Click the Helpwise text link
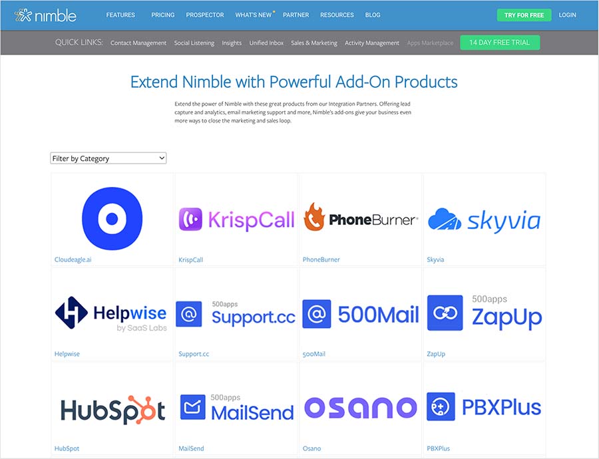 click(x=67, y=354)
